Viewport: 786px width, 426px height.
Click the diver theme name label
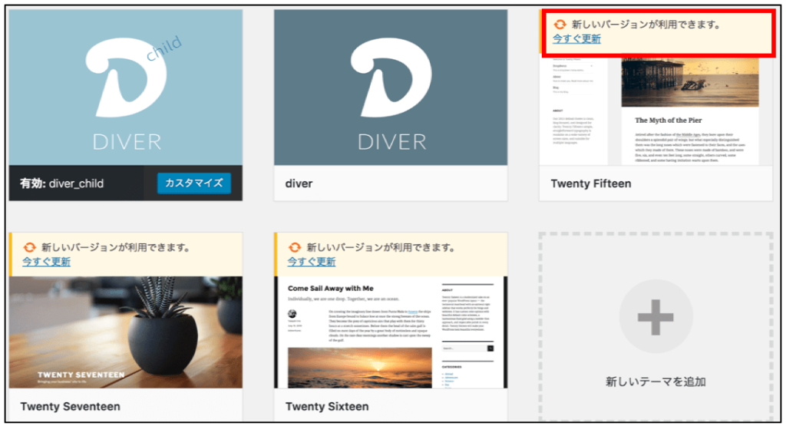tap(299, 183)
